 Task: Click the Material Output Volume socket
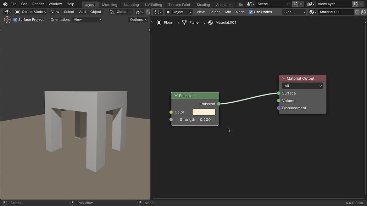[278, 101]
